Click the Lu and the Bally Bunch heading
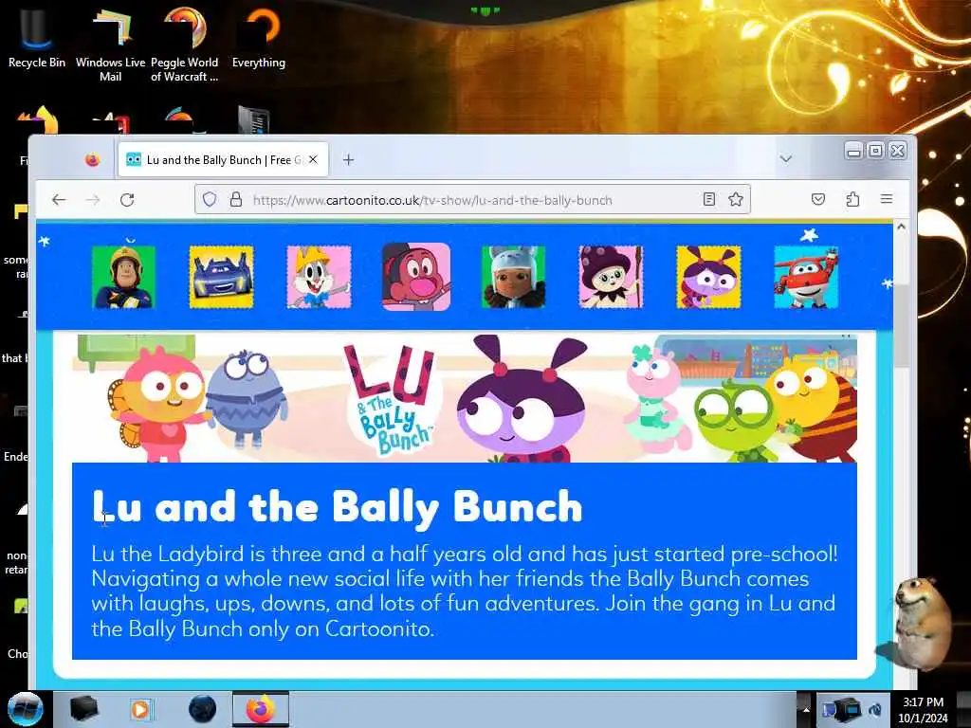The image size is (971, 728). [338, 508]
